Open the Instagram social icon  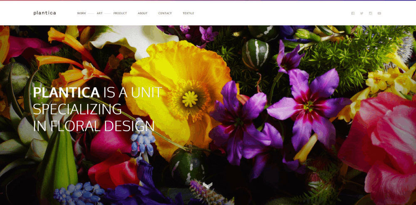pos(370,13)
